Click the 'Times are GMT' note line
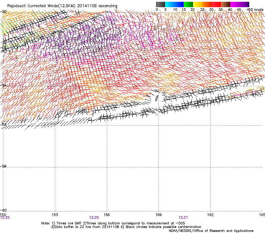 click(x=113, y=223)
